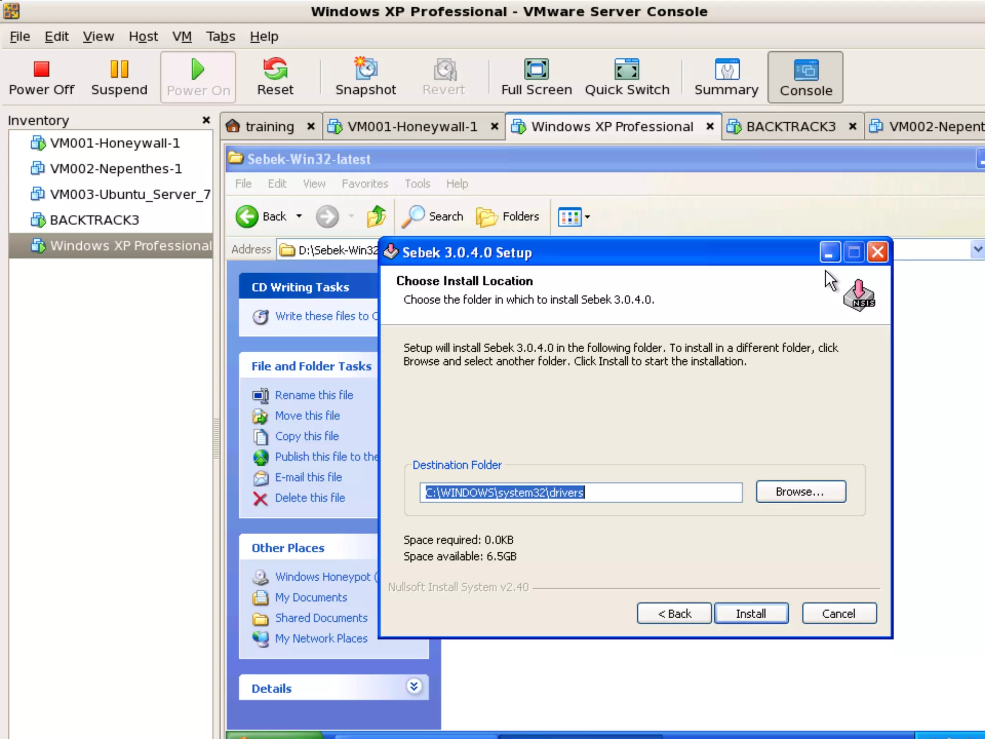Open the Summary view

pyautogui.click(x=726, y=77)
